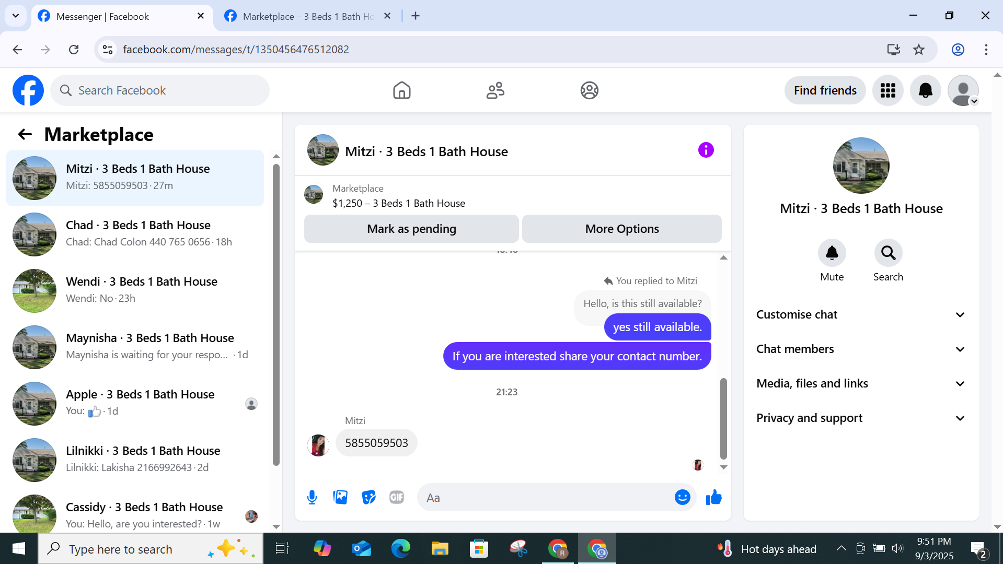Click Find friends button
This screenshot has height=564, width=1003.
(825, 90)
